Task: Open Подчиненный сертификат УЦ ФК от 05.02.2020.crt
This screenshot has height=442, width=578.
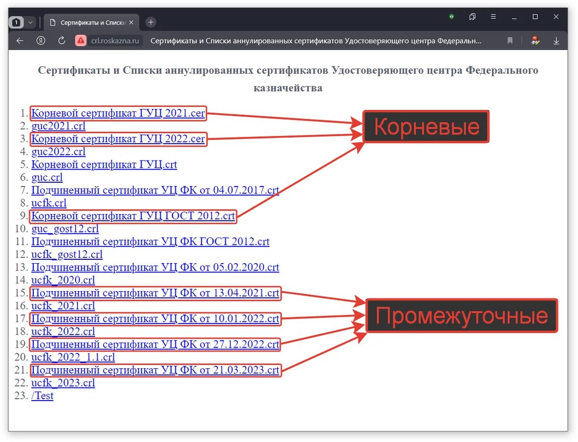Action: click(155, 268)
